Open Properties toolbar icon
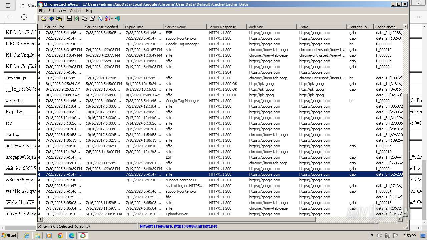Image resolution: width=427 pixels, height=240 pixels. 92,18
